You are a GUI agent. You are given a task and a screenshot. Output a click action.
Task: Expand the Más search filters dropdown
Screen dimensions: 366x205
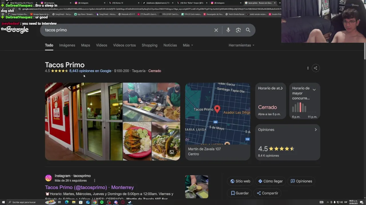[x=188, y=45]
